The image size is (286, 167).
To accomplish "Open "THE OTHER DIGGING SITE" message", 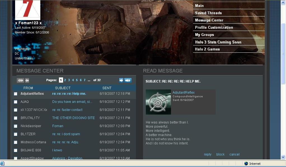I will (73, 118).
